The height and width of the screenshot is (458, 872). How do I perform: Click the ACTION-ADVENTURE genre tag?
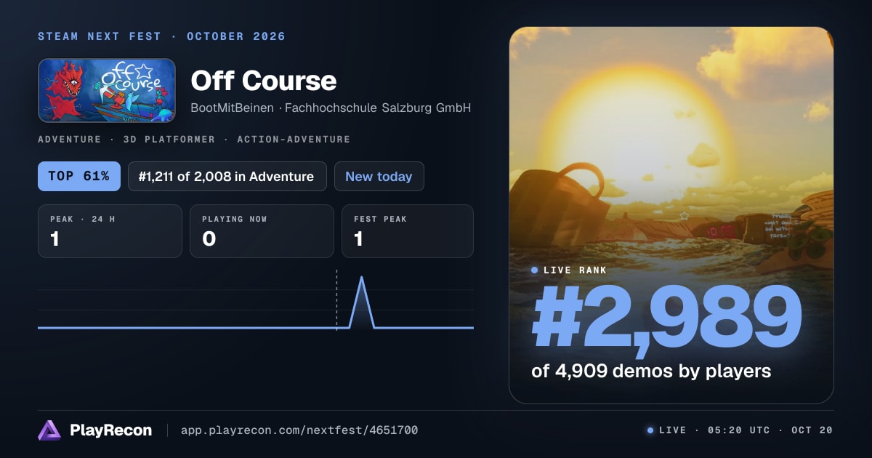pos(294,139)
